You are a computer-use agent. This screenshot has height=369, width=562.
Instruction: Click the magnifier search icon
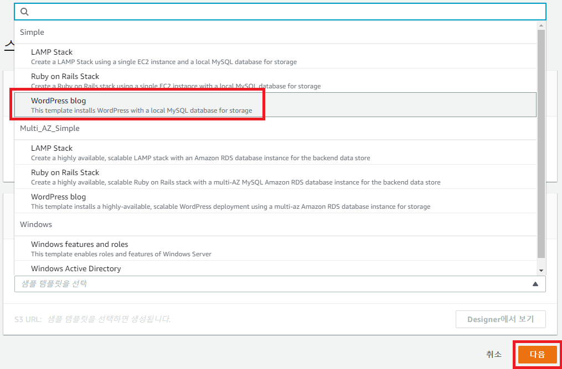pyautogui.click(x=24, y=12)
